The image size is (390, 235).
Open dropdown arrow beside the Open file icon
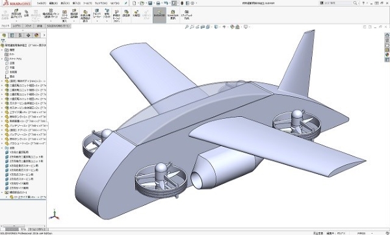(x=146, y=3)
